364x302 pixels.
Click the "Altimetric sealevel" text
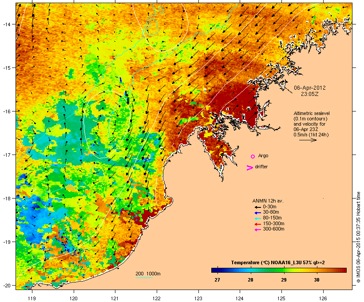(x=312, y=113)
